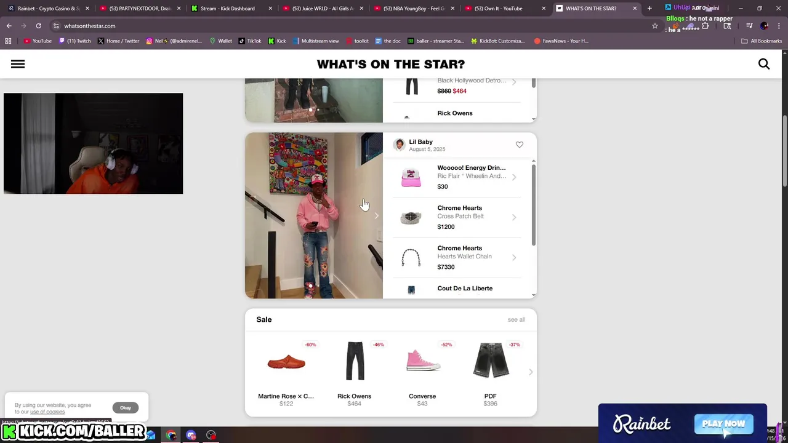Open the TikTok bookmark
Viewport: 788px width, 443px height.
[249, 41]
